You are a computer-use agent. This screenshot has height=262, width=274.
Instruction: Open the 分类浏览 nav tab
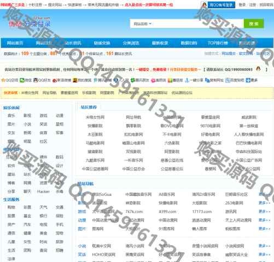coord(131,43)
